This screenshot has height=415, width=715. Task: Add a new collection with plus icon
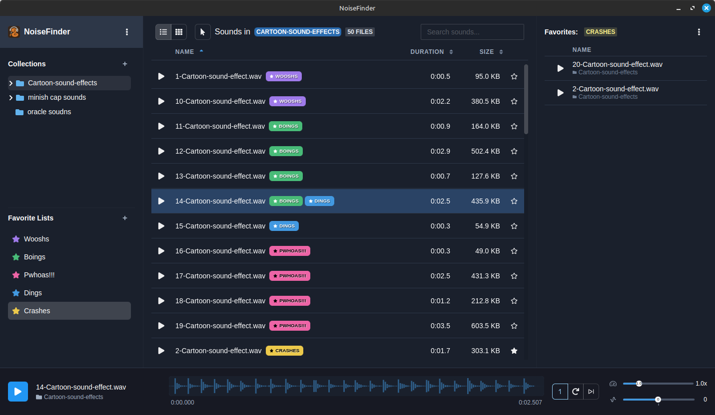(x=125, y=64)
